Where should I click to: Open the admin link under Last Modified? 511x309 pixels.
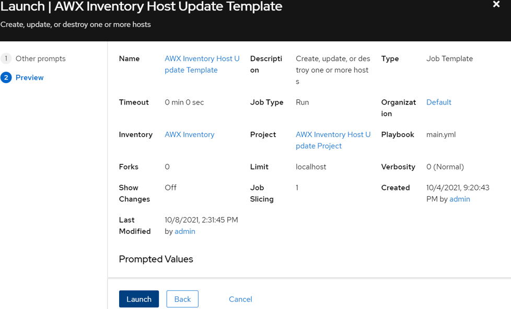click(185, 232)
